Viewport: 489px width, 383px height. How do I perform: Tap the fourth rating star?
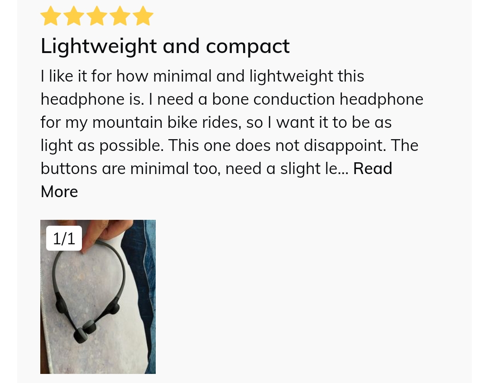pos(120,16)
